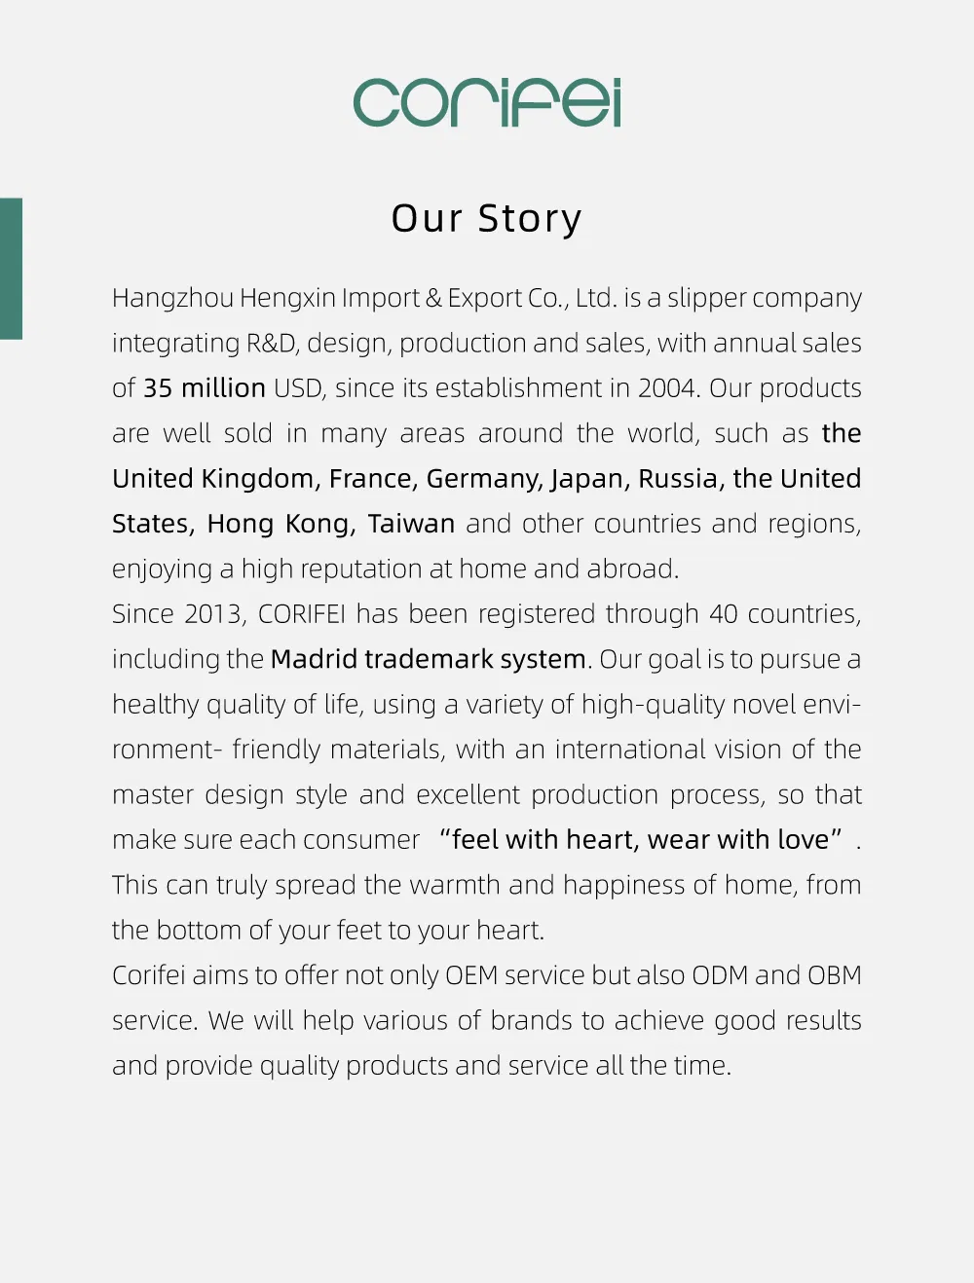Viewport: 974px width, 1283px height.
Task: Click 'This can truly spread the warmth' line
Action: click(x=487, y=885)
